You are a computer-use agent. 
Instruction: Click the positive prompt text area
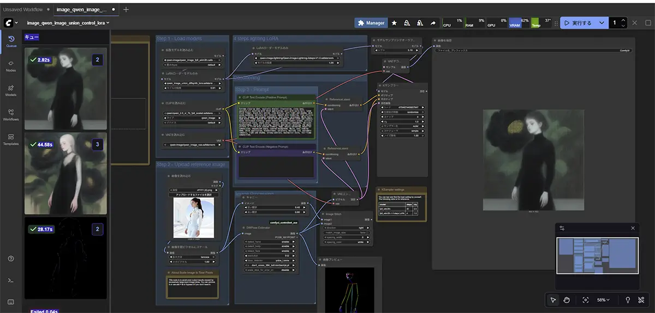click(276, 123)
